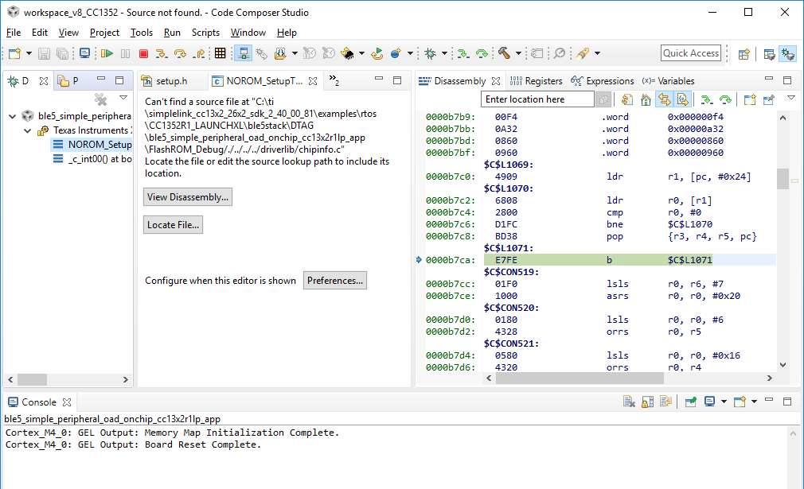Screen dimensions: 804x489
Task: Click the Locate File button
Action: pos(173,225)
